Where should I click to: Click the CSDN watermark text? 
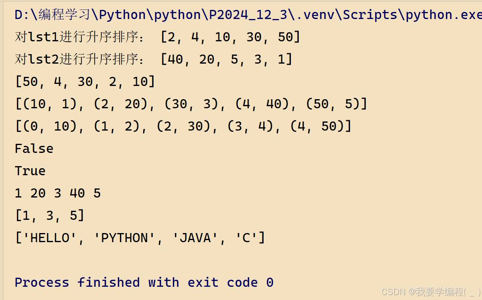click(430, 292)
